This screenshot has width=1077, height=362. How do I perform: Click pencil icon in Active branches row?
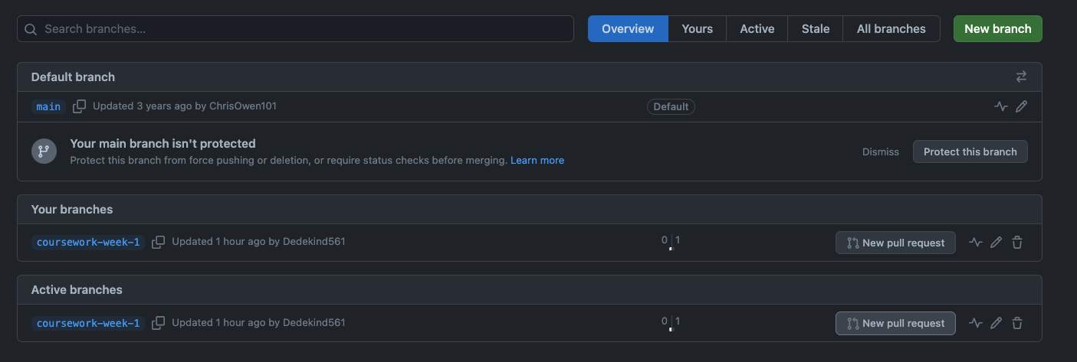(x=996, y=323)
